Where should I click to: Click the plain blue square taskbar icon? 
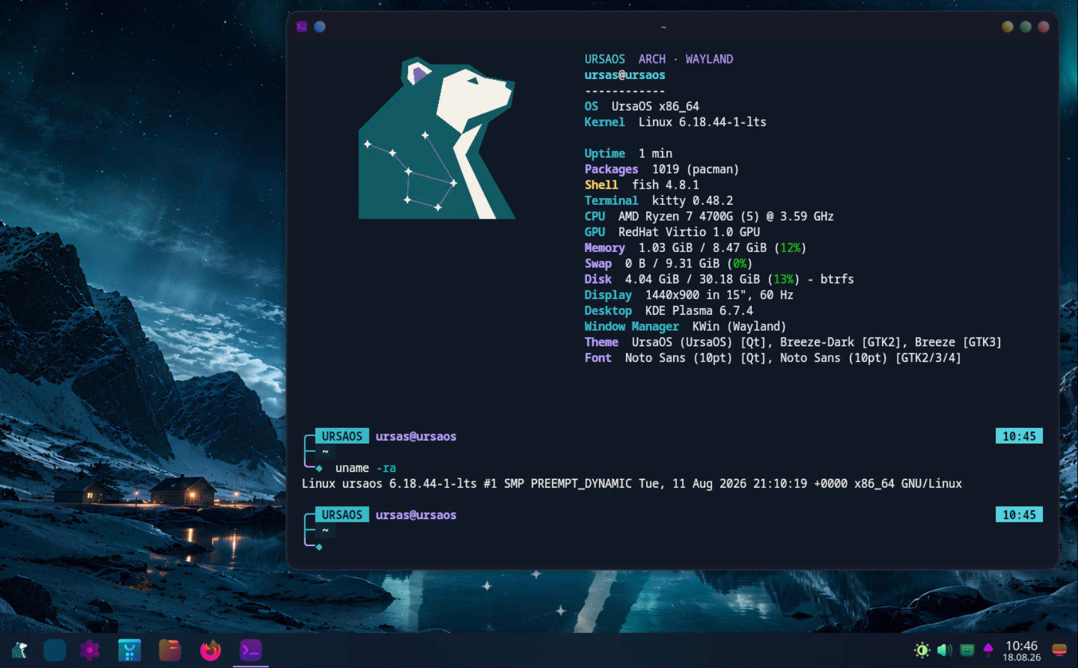point(55,650)
